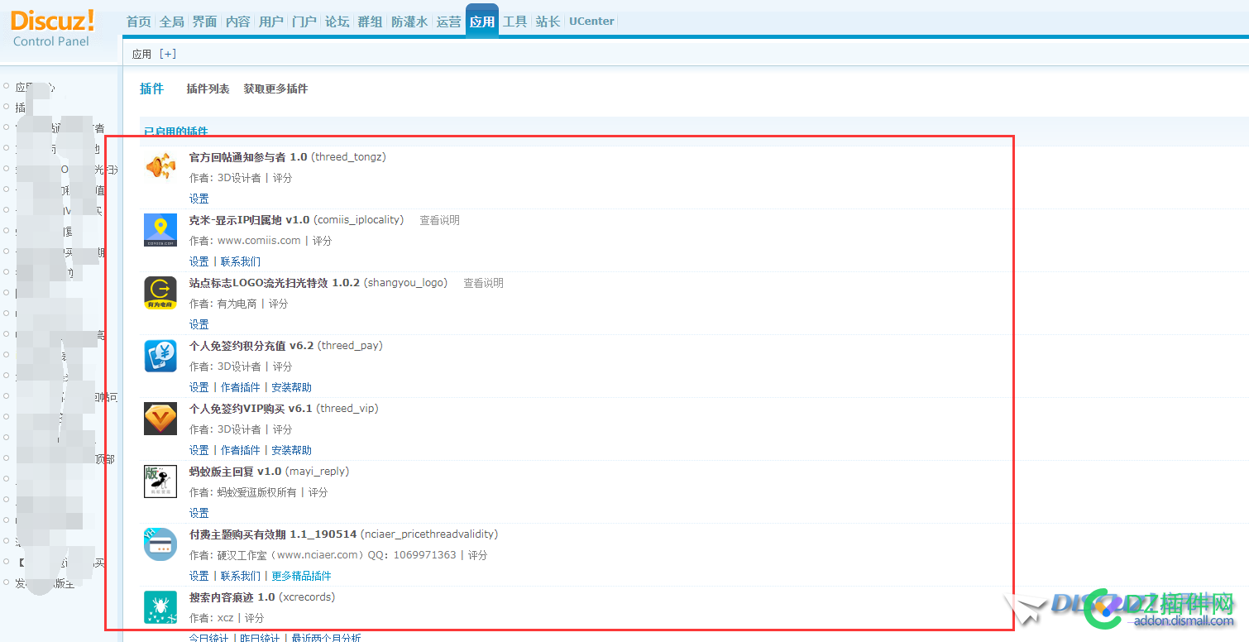Click plugin title 蚂蚁版主回复 v1.0
This screenshot has width=1249, height=642.
pyautogui.click(x=235, y=472)
